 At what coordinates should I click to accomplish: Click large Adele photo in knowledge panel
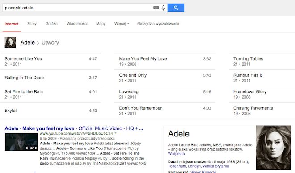[273, 148]
